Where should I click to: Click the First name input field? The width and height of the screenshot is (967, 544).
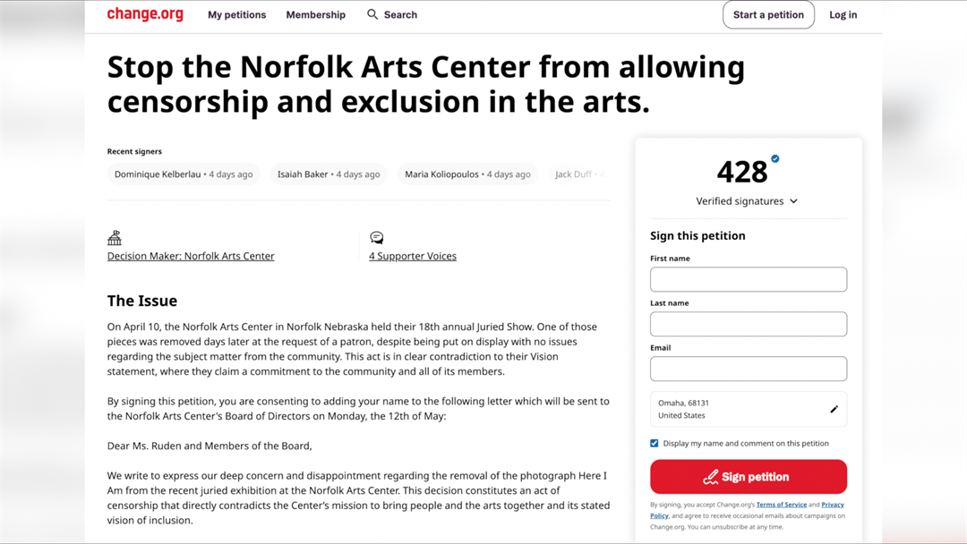(x=749, y=279)
